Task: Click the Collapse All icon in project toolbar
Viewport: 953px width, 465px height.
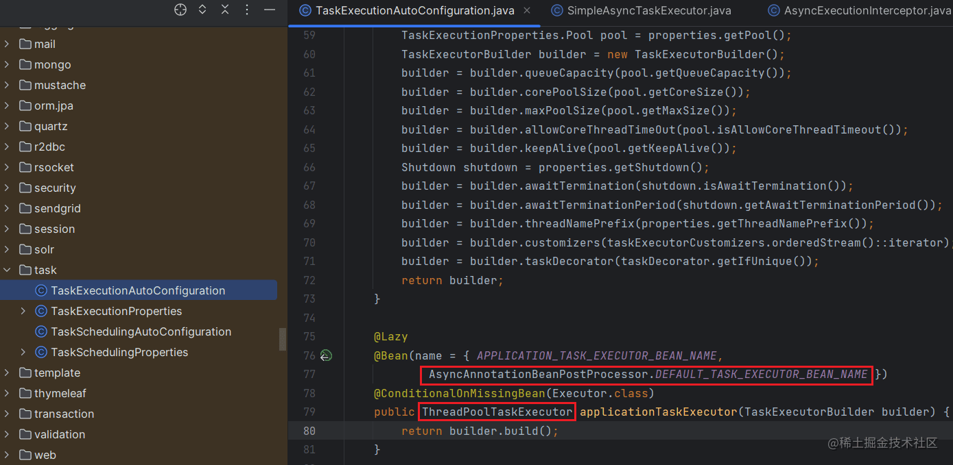Action: coord(225,10)
